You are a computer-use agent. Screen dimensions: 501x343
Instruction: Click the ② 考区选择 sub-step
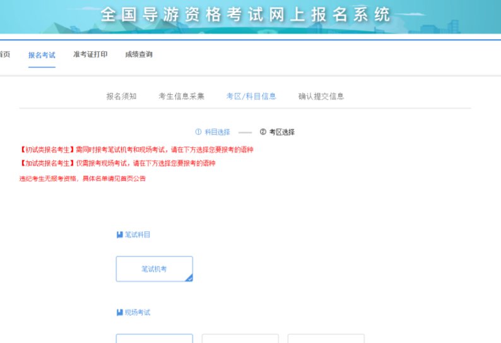(277, 132)
